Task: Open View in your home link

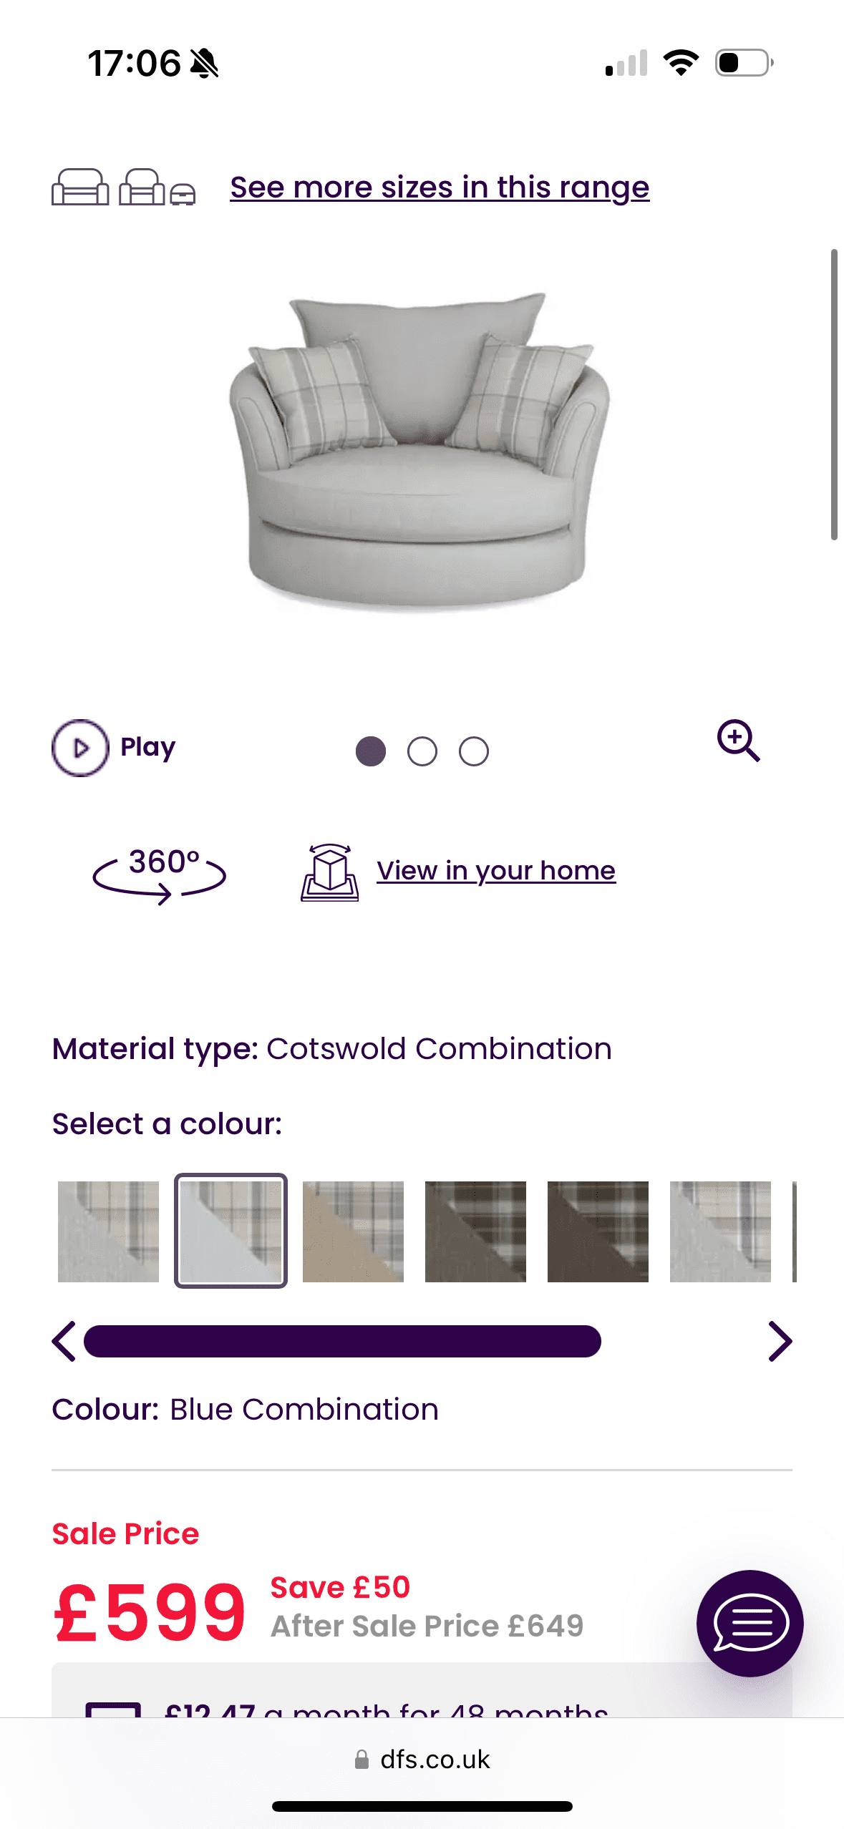Action: pos(496,871)
